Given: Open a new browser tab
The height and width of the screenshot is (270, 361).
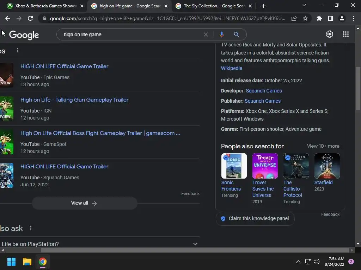Looking at the screenshot, I should tap(264, 6).
